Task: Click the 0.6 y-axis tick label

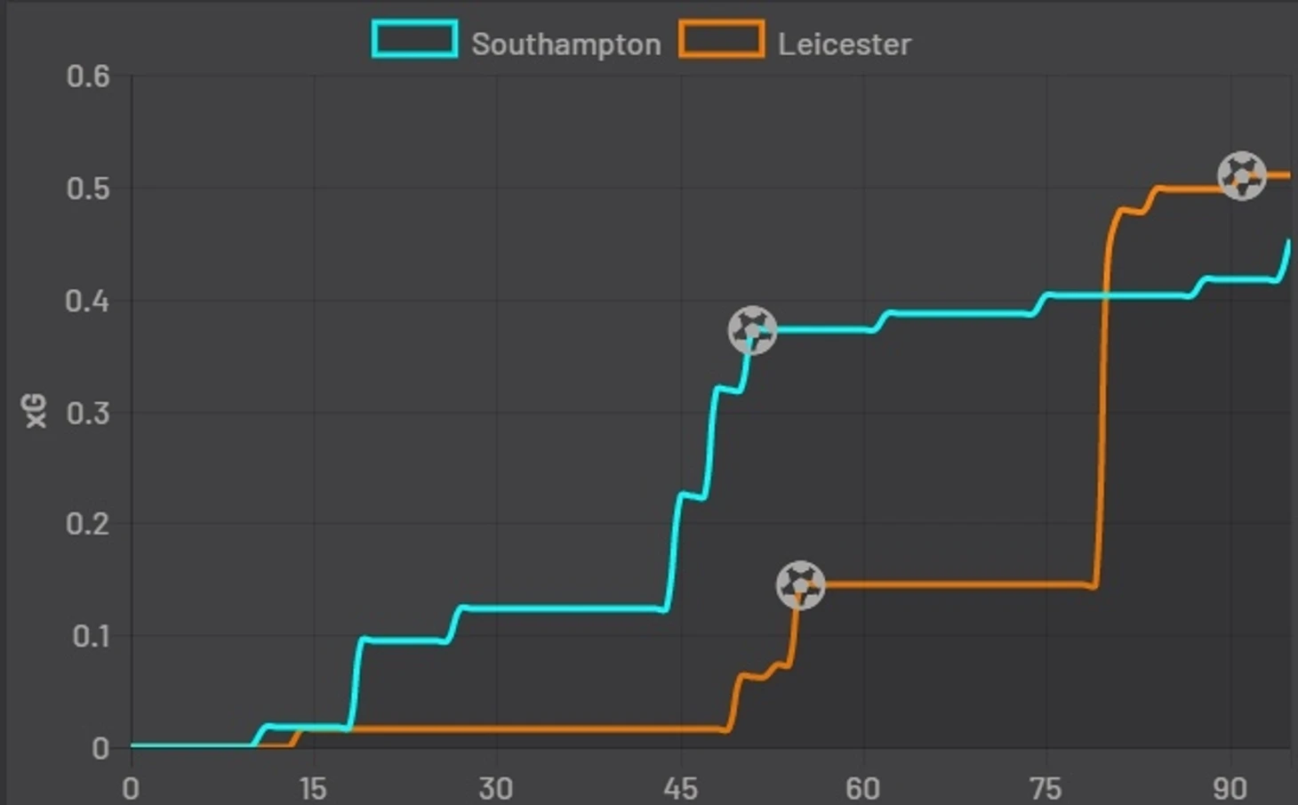Action: point(88,76)
